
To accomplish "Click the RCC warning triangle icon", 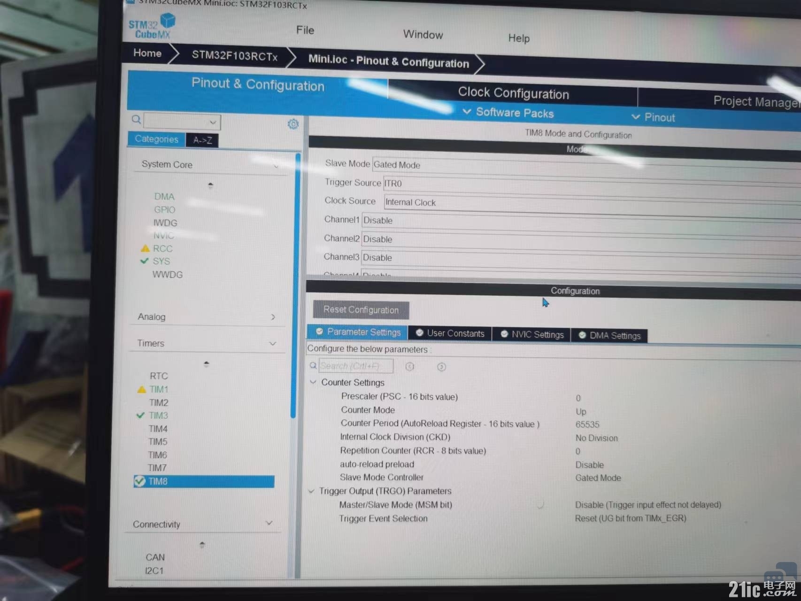I will [x=145, y=248].
